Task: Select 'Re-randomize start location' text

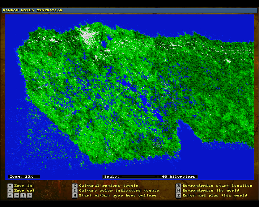Action: click(217, 186)
